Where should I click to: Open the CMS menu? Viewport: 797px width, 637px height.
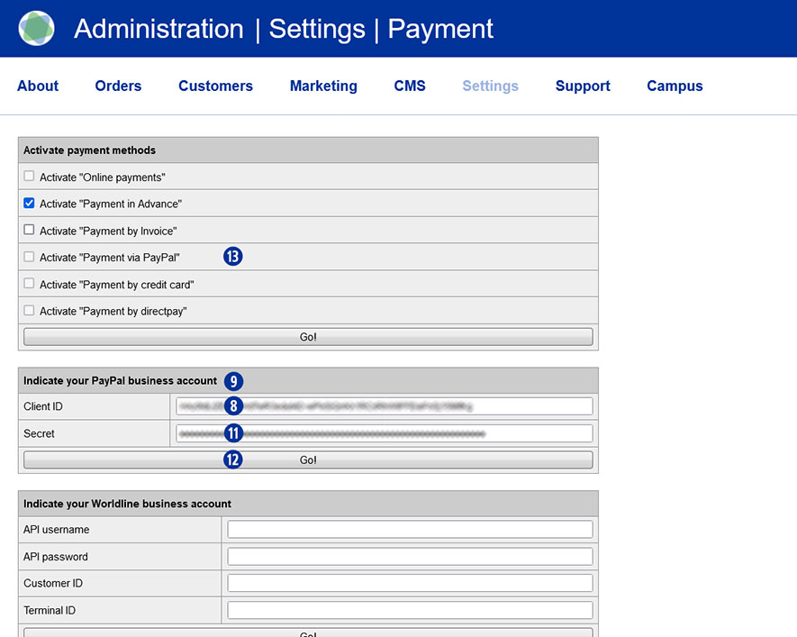[410, 86]
